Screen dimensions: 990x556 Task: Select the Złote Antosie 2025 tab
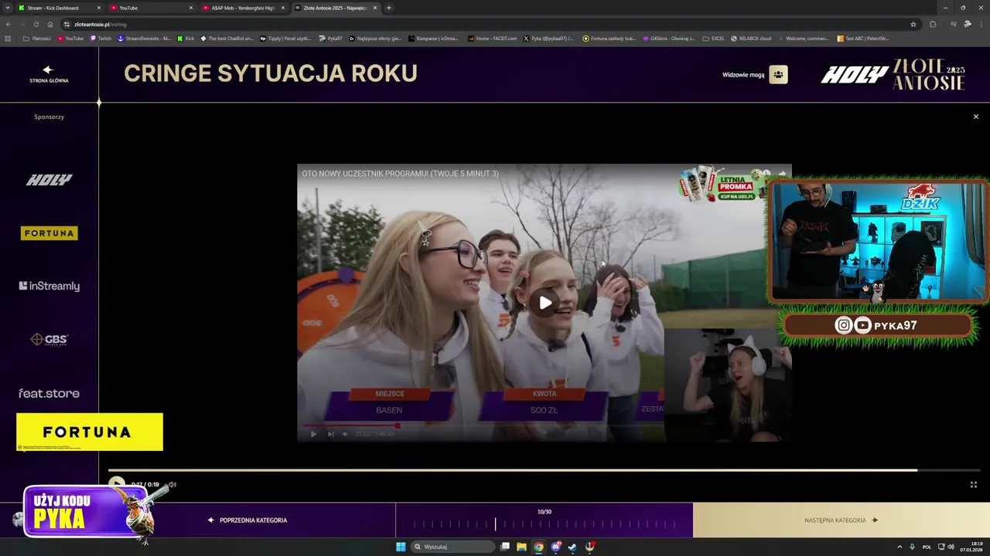coord(335,8)
